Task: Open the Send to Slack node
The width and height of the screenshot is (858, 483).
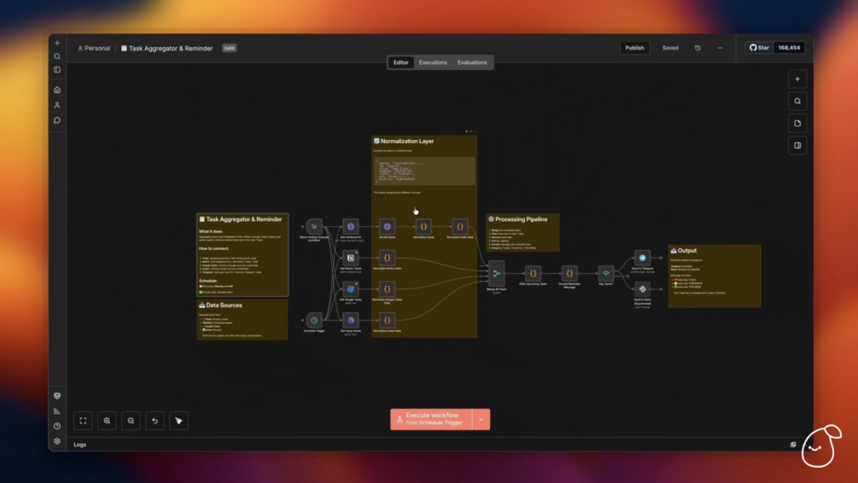Action: [x=642, y=288]
